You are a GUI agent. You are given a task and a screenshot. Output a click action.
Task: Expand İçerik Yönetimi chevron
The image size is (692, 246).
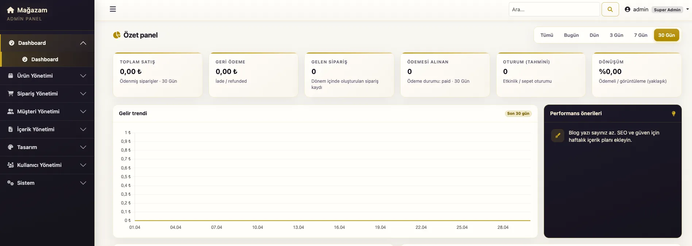[x=83, y=129]
